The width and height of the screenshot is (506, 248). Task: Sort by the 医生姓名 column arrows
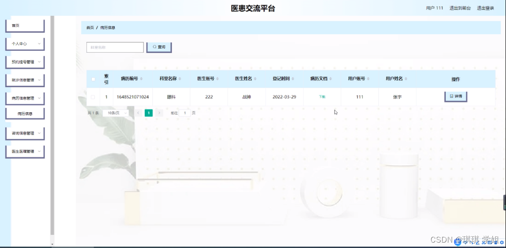click(x=255, y=79)
